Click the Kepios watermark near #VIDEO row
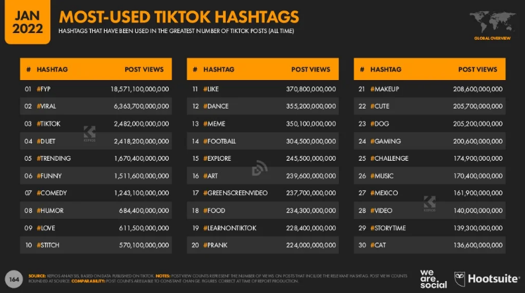This screenshot has width=525, height=293. point(430,204)
